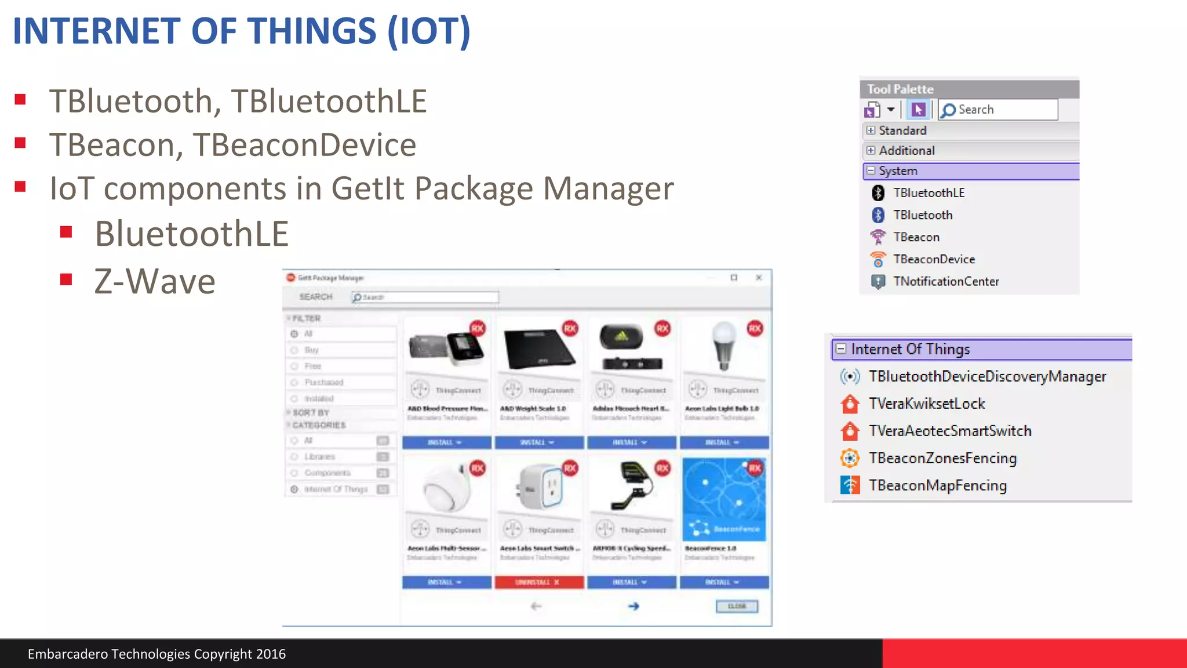
Task: Click RX badge on Adidas Heart Rate card
Action: pos(662,328)
